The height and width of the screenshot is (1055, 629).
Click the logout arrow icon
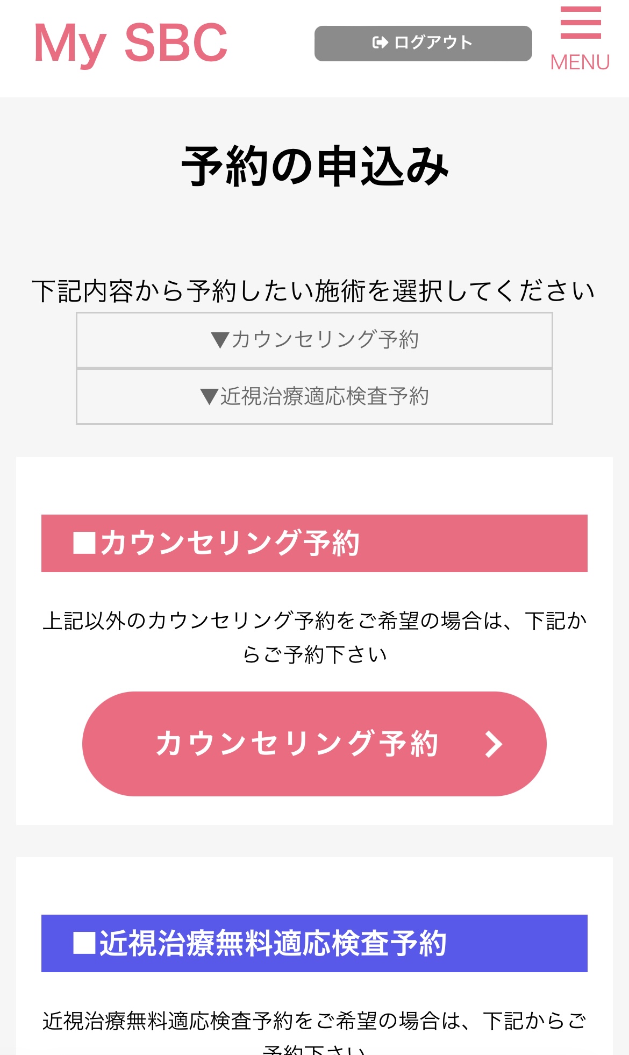pyautogui.click(x=380, y=42)
